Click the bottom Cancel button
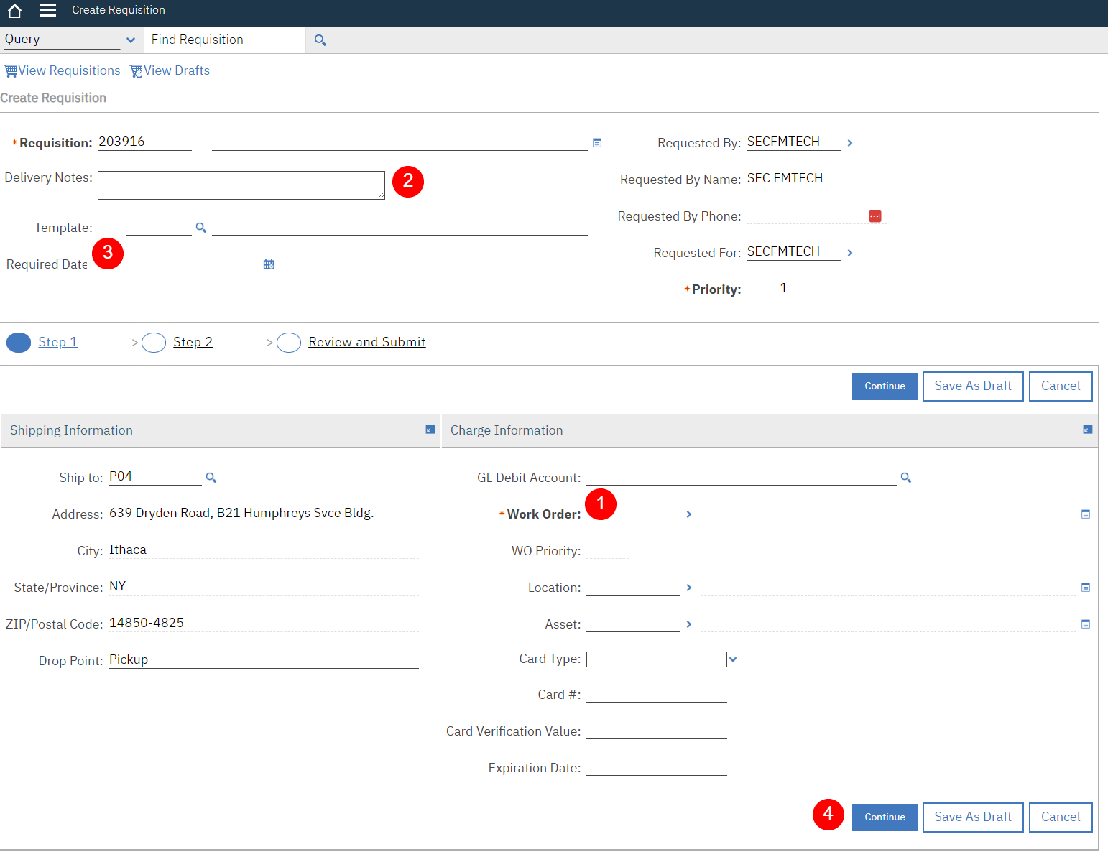The height and width of the screenshot is (857, 1108). tap(1061, 817)
